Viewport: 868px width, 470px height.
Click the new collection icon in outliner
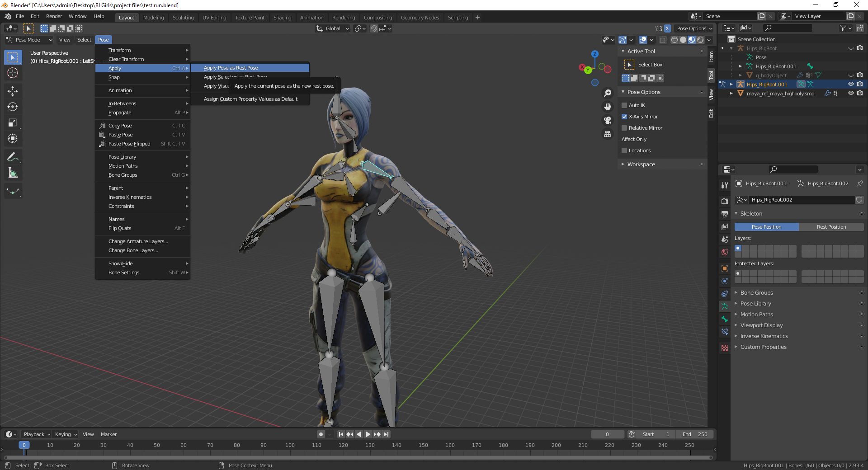tap(860, 28)
